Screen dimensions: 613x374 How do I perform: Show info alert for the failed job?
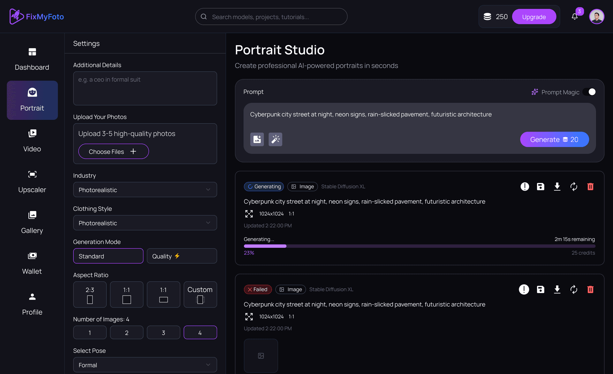(524, 290)
